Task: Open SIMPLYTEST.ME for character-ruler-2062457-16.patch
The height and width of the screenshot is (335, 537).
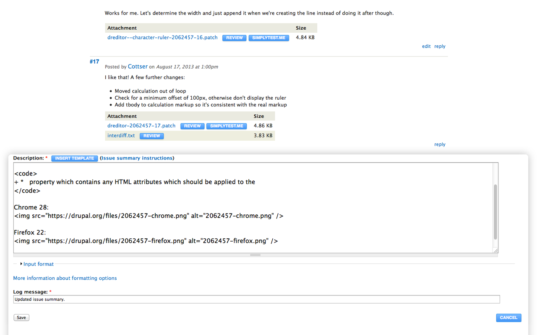Action: (268, 38)
